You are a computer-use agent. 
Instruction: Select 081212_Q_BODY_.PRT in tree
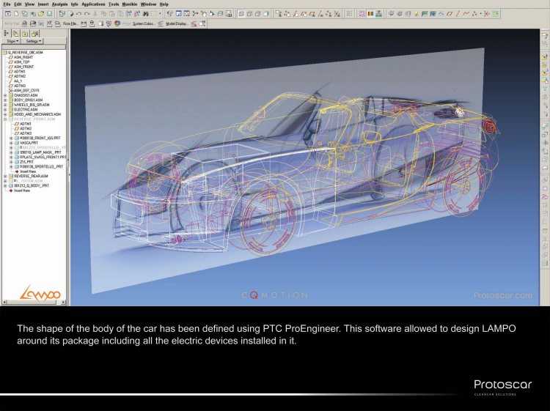click(x=29, y=185)
